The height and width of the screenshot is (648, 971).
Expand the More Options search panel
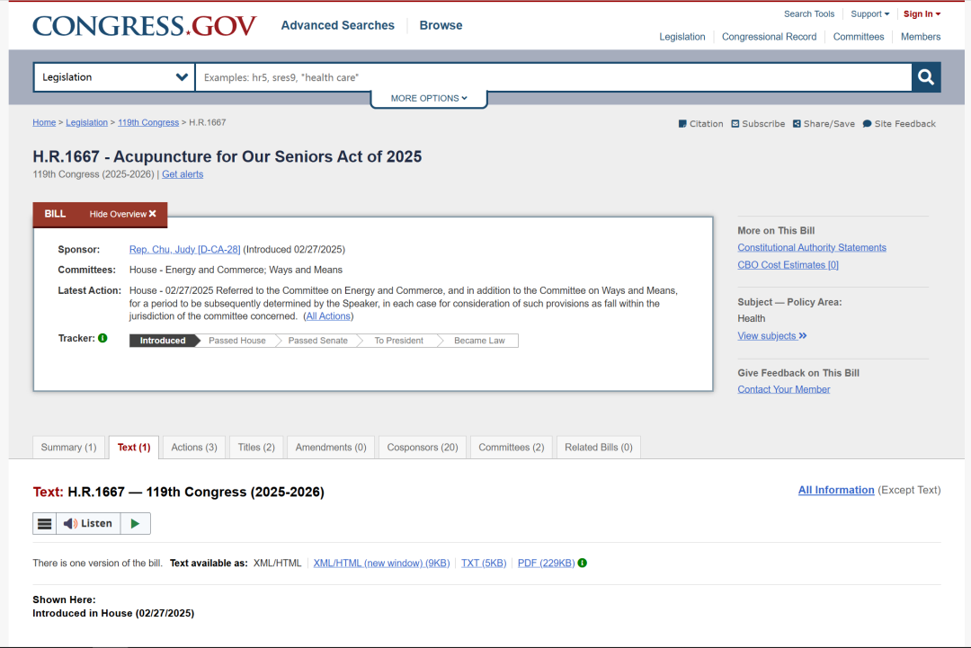tap(429, 98)
